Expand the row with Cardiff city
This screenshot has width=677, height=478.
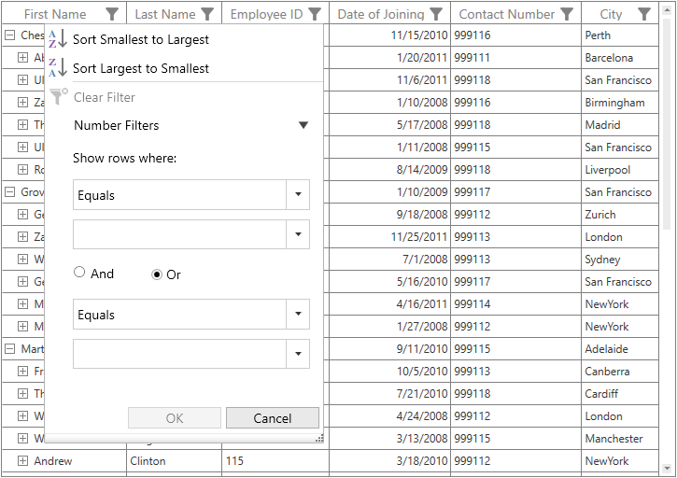pos(23,393)
